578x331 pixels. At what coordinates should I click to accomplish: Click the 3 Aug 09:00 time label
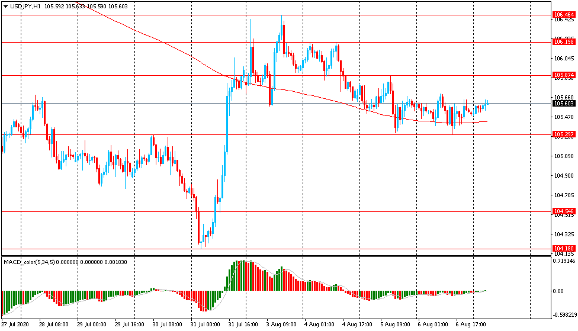(281, 324)
